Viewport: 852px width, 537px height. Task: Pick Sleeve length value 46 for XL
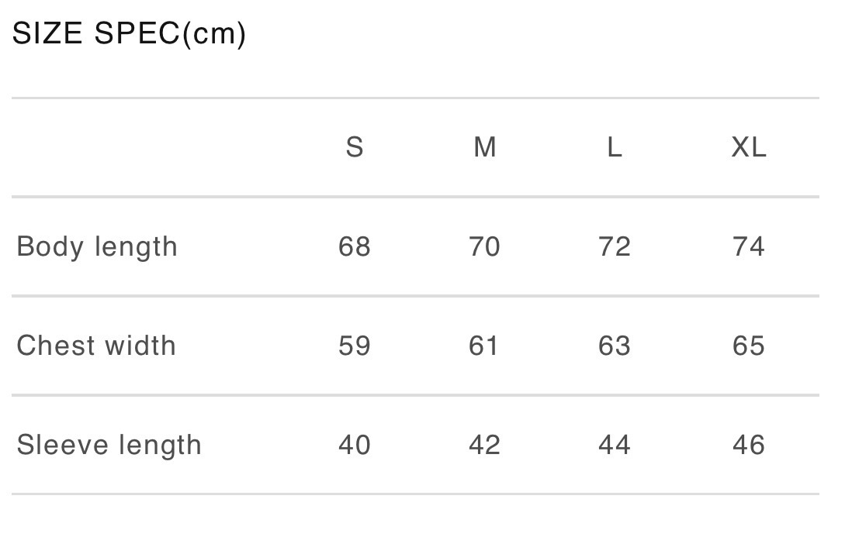[x=749, y=445]
